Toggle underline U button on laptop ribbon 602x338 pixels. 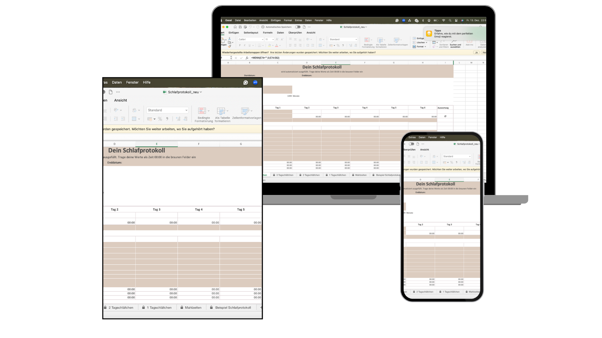click(250, 45)
